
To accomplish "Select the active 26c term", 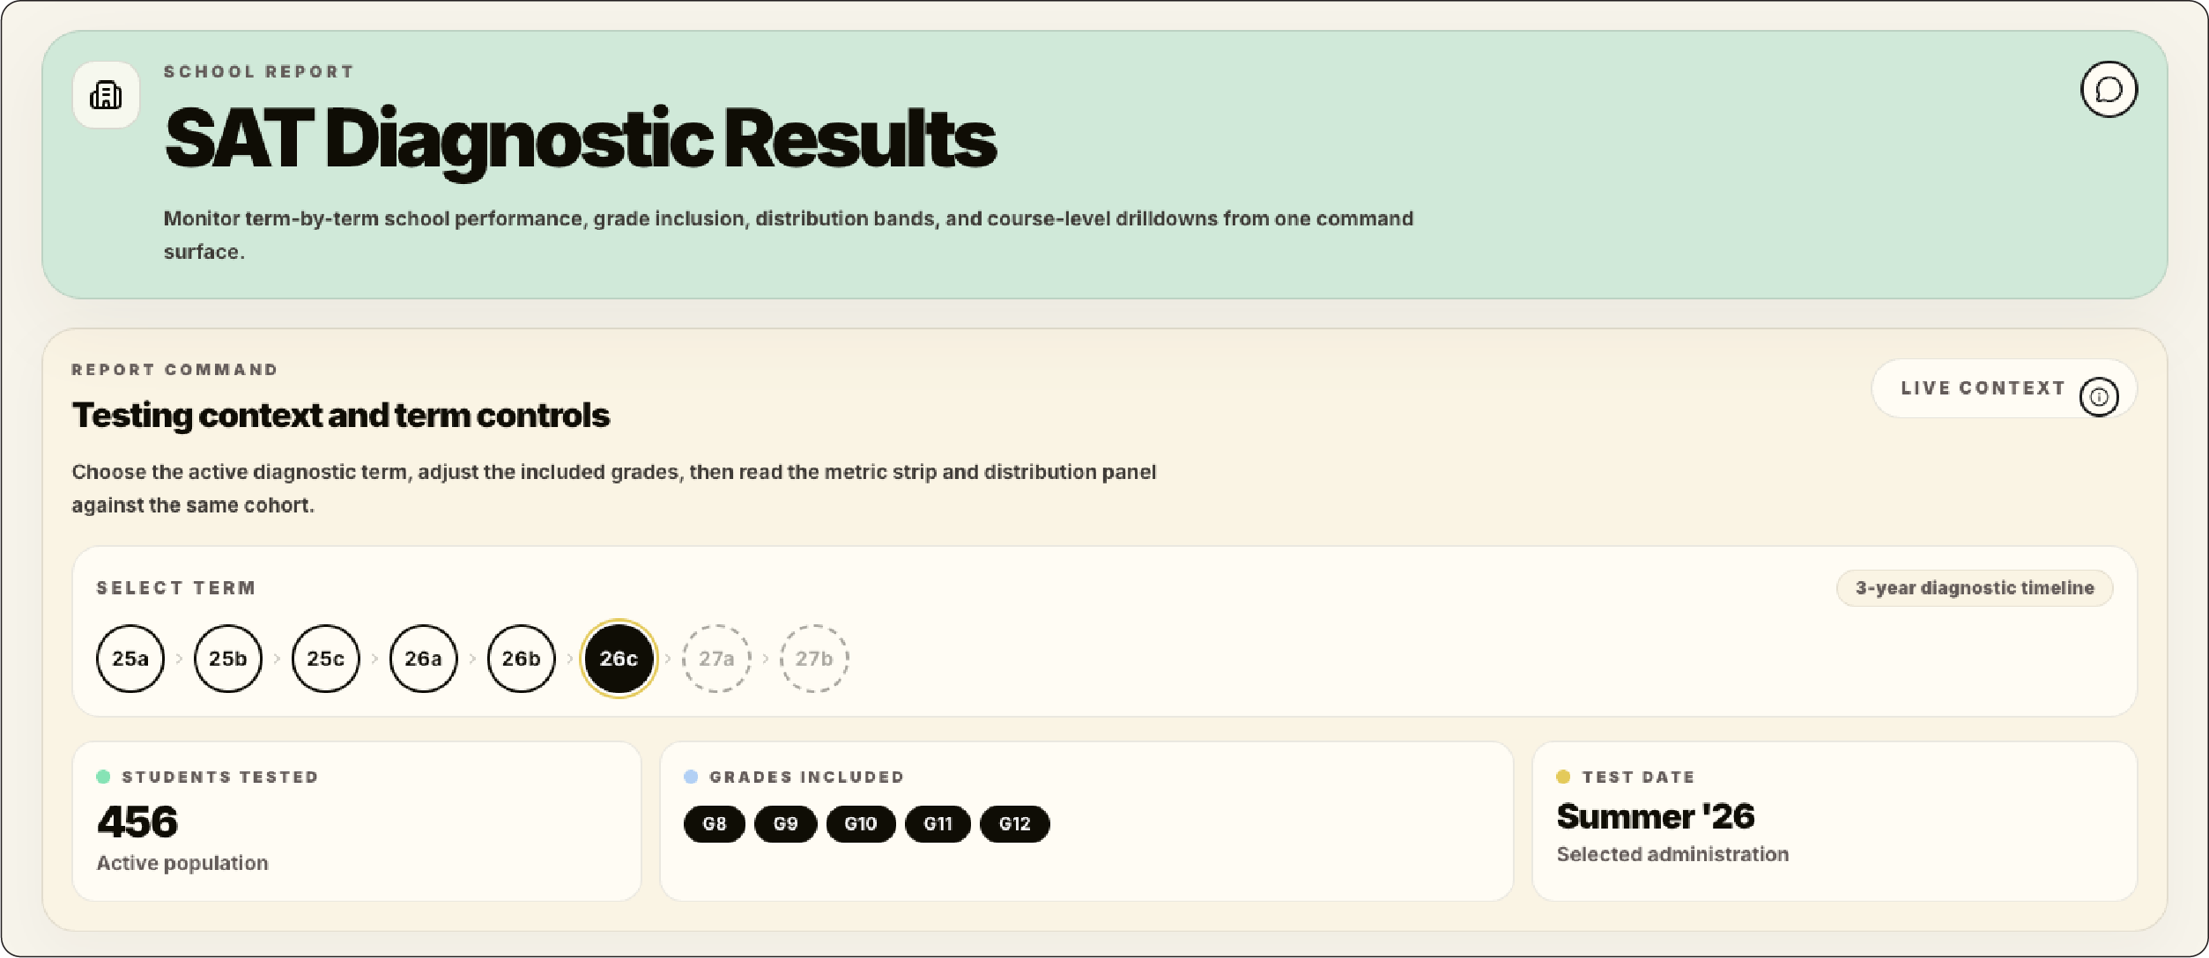I will coord(619,659).
